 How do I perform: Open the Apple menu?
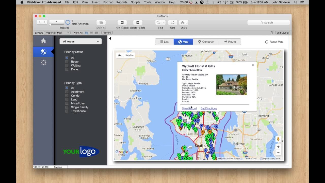tap(22, 2)
